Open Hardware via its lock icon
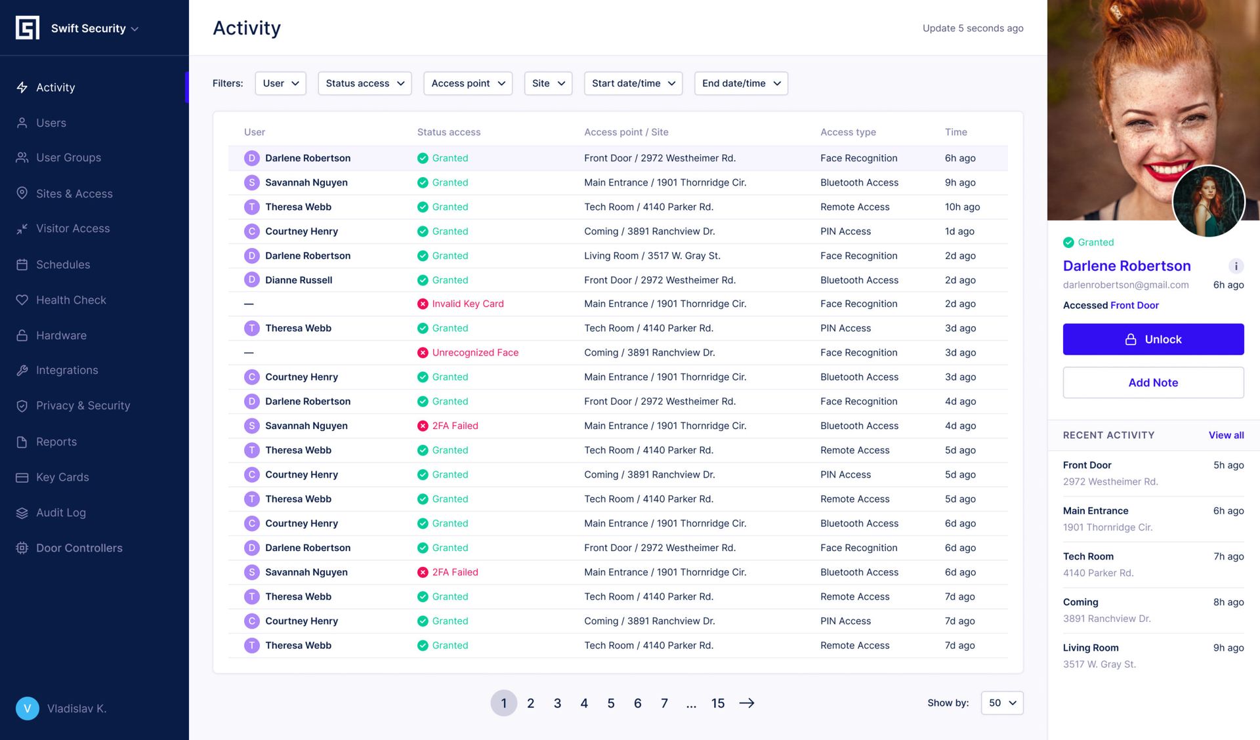Viewport: 1260px width, 740px height. tap(22, 335)
